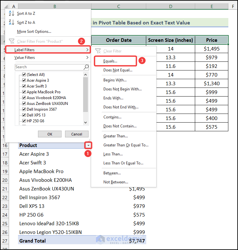Select row 27 header
The height and width of the screenshot is (250, 238).
[x=5, y=241]
